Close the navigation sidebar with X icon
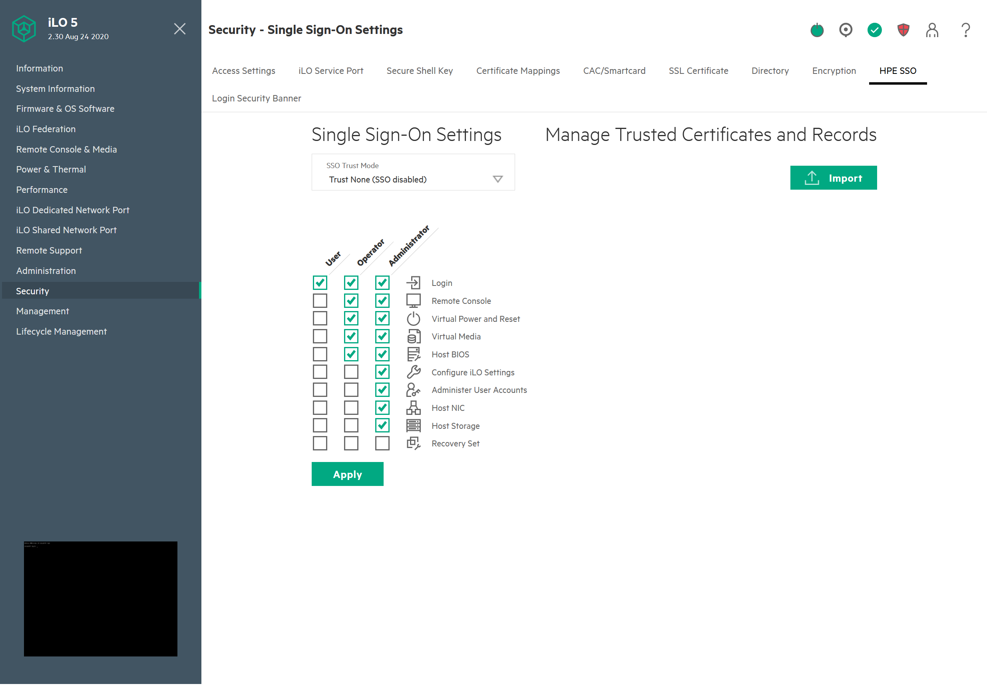 pyautogui.click(x=180, y=29)
